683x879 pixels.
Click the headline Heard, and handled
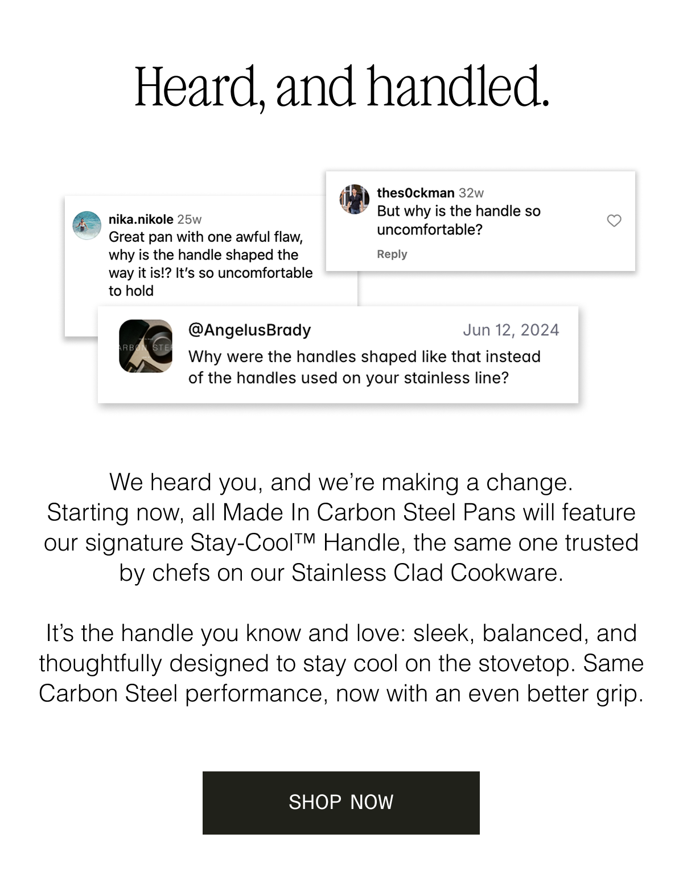click(341, 88)
